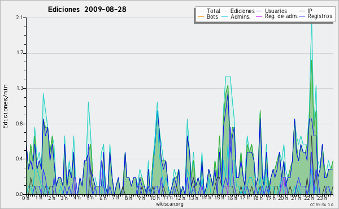Viewport: 339px width, 209px height.
Task: Click the '6 h' x-axis label
Action: coord(103,198)
